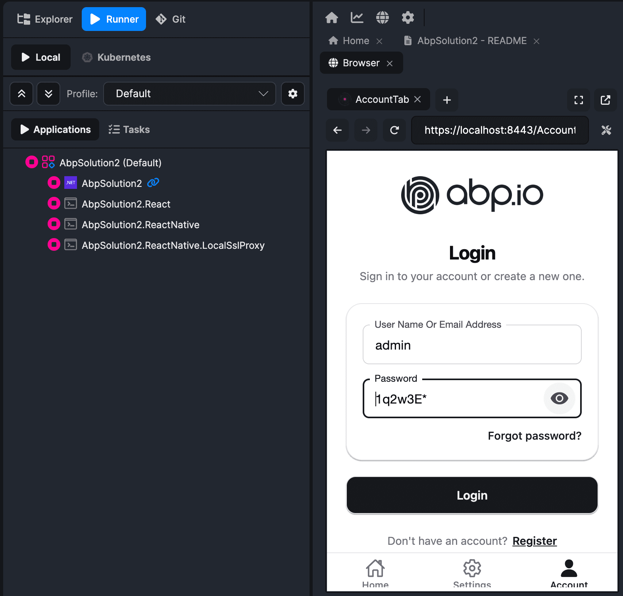The width and height of the screenshot is (623, 596).
Task: Close the AccountTab tab
Action: coord(417,99)
